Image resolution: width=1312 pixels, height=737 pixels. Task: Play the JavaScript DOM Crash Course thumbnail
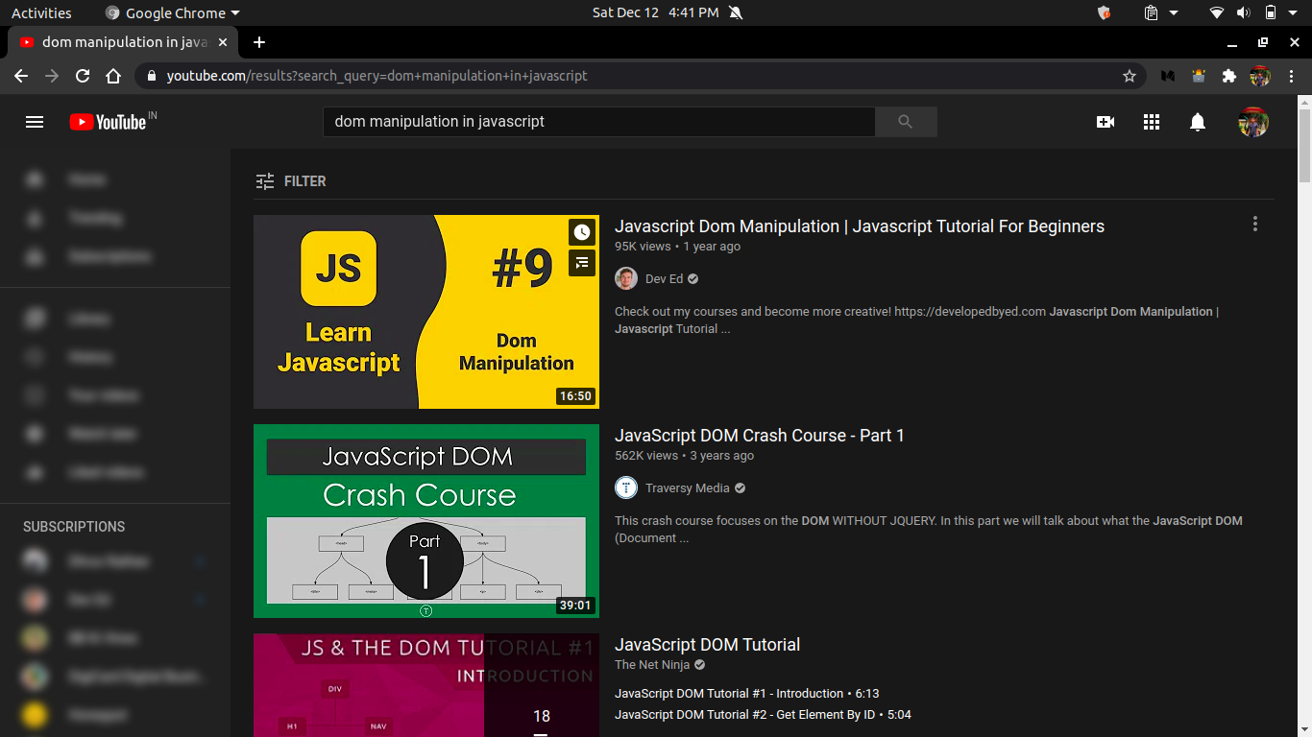coord(426,521)
